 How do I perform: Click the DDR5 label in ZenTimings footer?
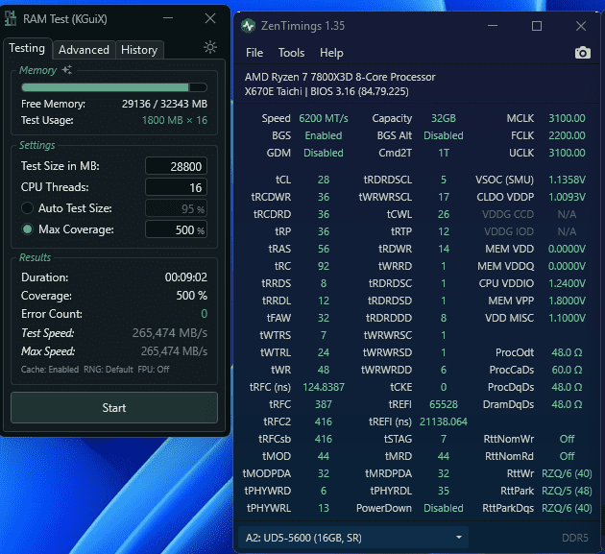575,538
